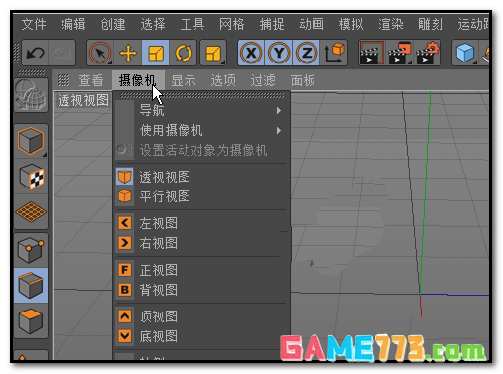The height and width of the screenshot is (374, 503).
Task: Open the 模拟 menu
Action: [351, 24]
